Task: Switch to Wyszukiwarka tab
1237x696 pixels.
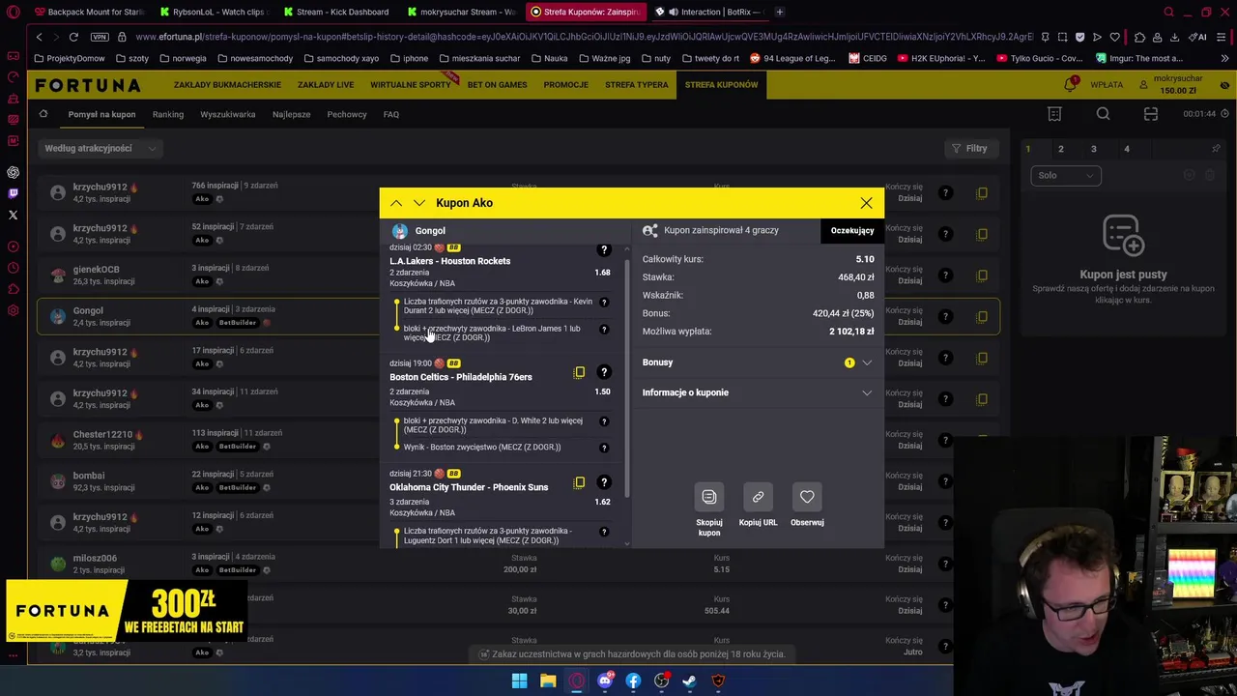Action: tap(228, 114)
